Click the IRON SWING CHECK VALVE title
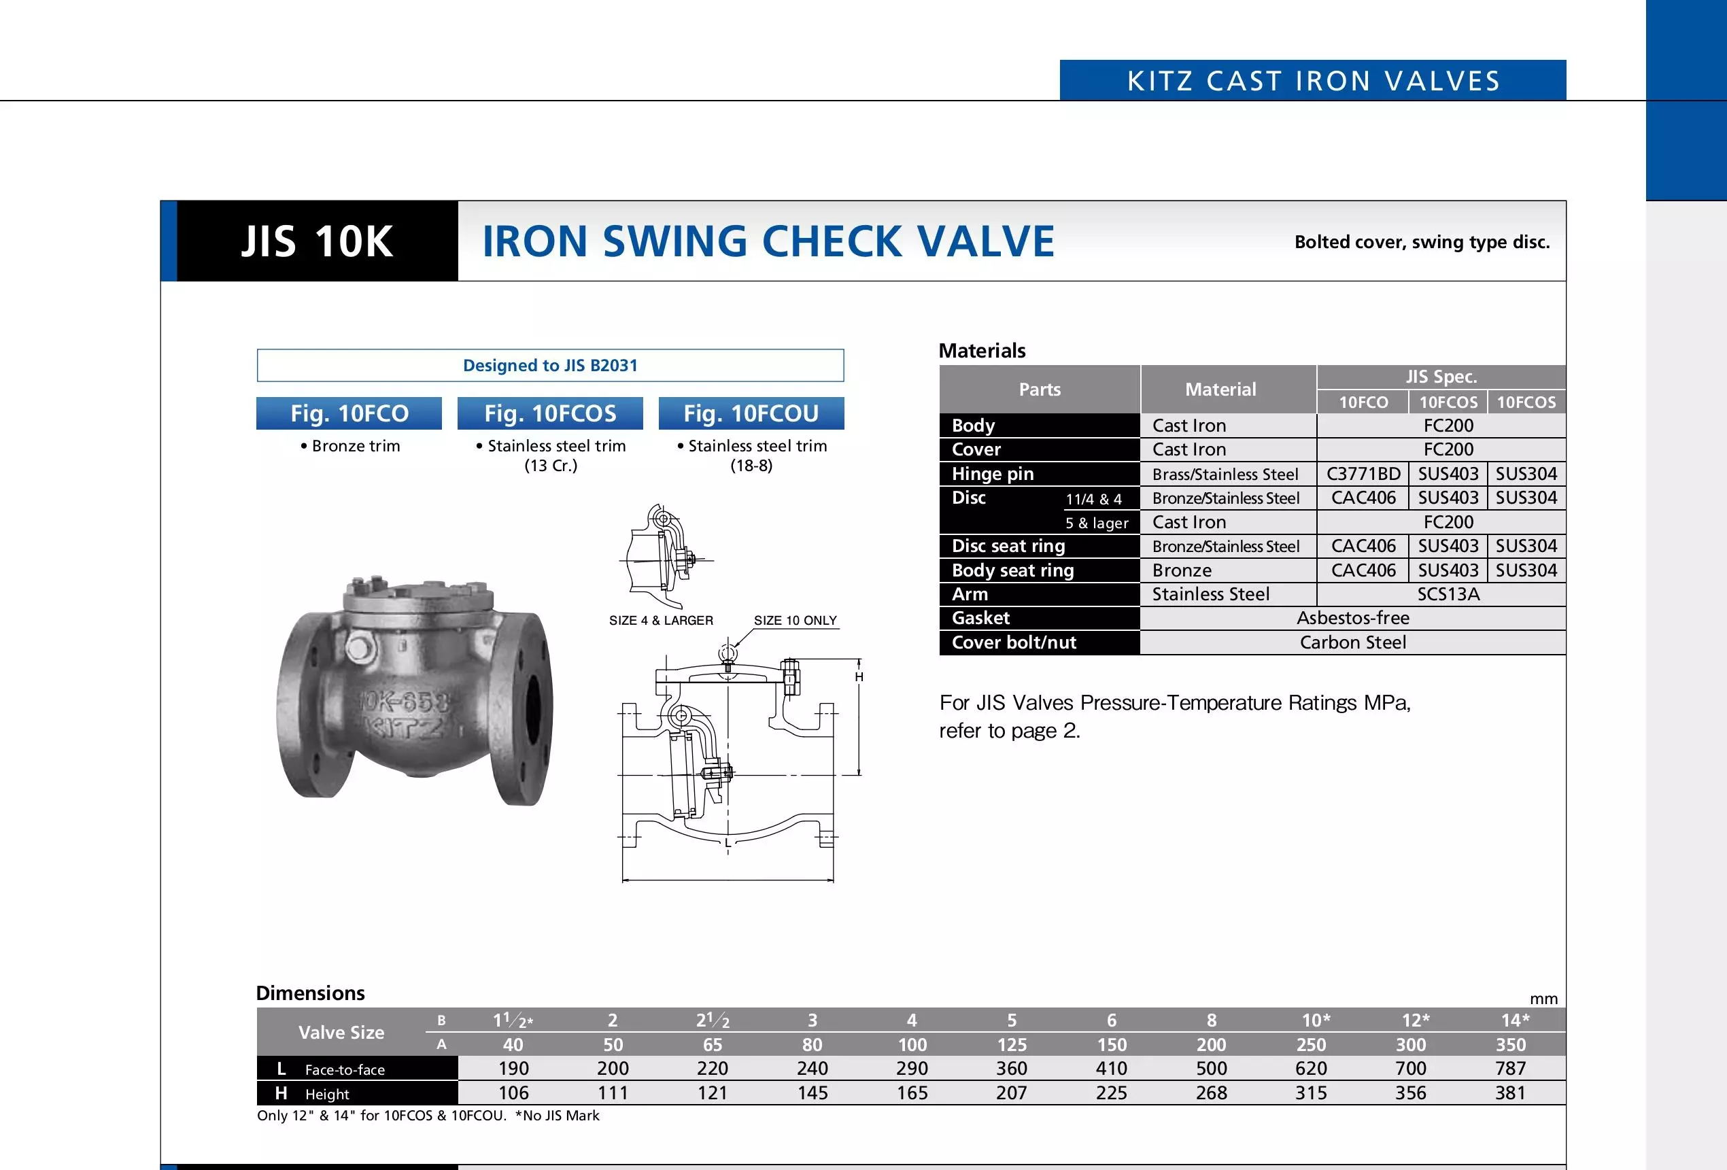Viewport: 1727px width, 1170px height. [x=768, y=241]
